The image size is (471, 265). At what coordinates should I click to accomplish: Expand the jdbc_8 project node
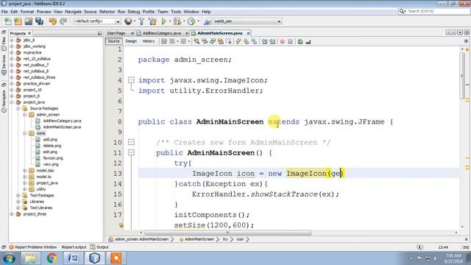pyautogui.click(x=12, y=40)
